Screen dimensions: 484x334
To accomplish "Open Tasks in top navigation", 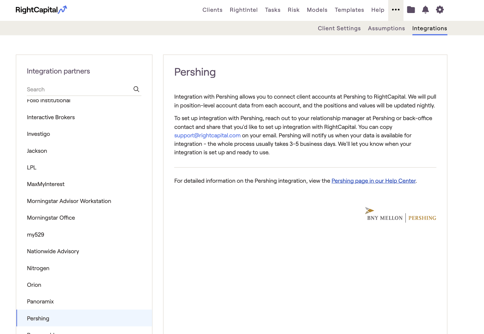I will [x=273, y=10].
